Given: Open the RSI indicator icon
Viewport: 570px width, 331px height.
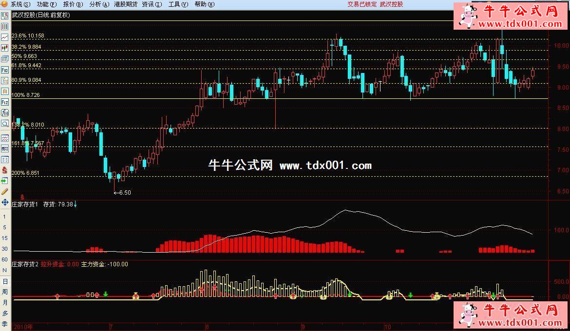Looking at the screenshot, I should [5, 148].
